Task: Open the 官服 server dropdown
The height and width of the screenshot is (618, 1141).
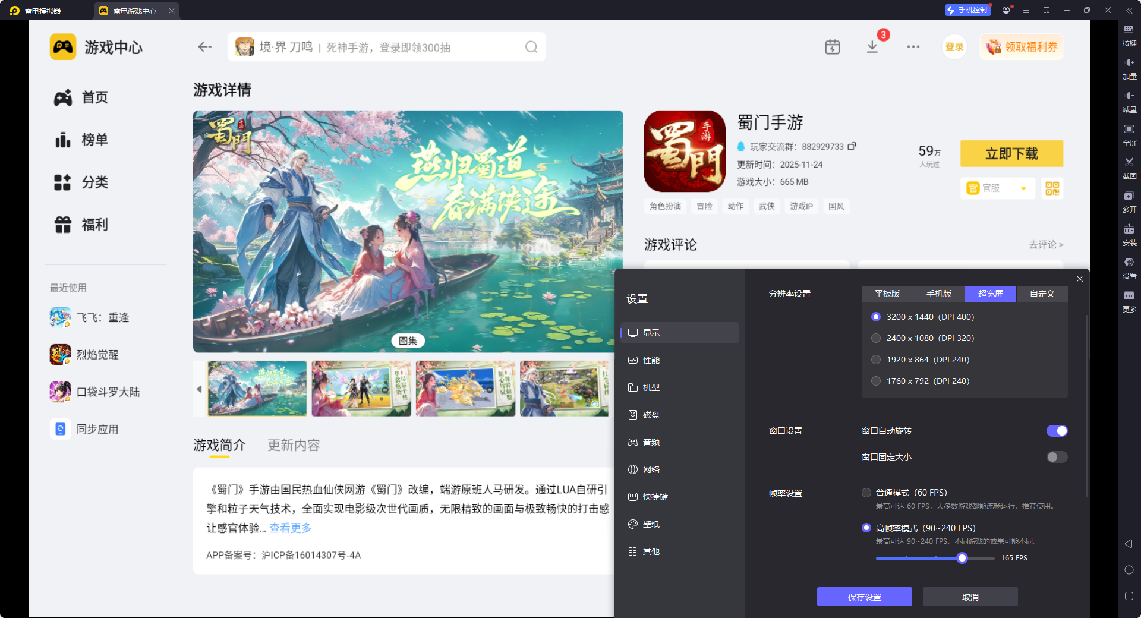Action: (997, 188)
